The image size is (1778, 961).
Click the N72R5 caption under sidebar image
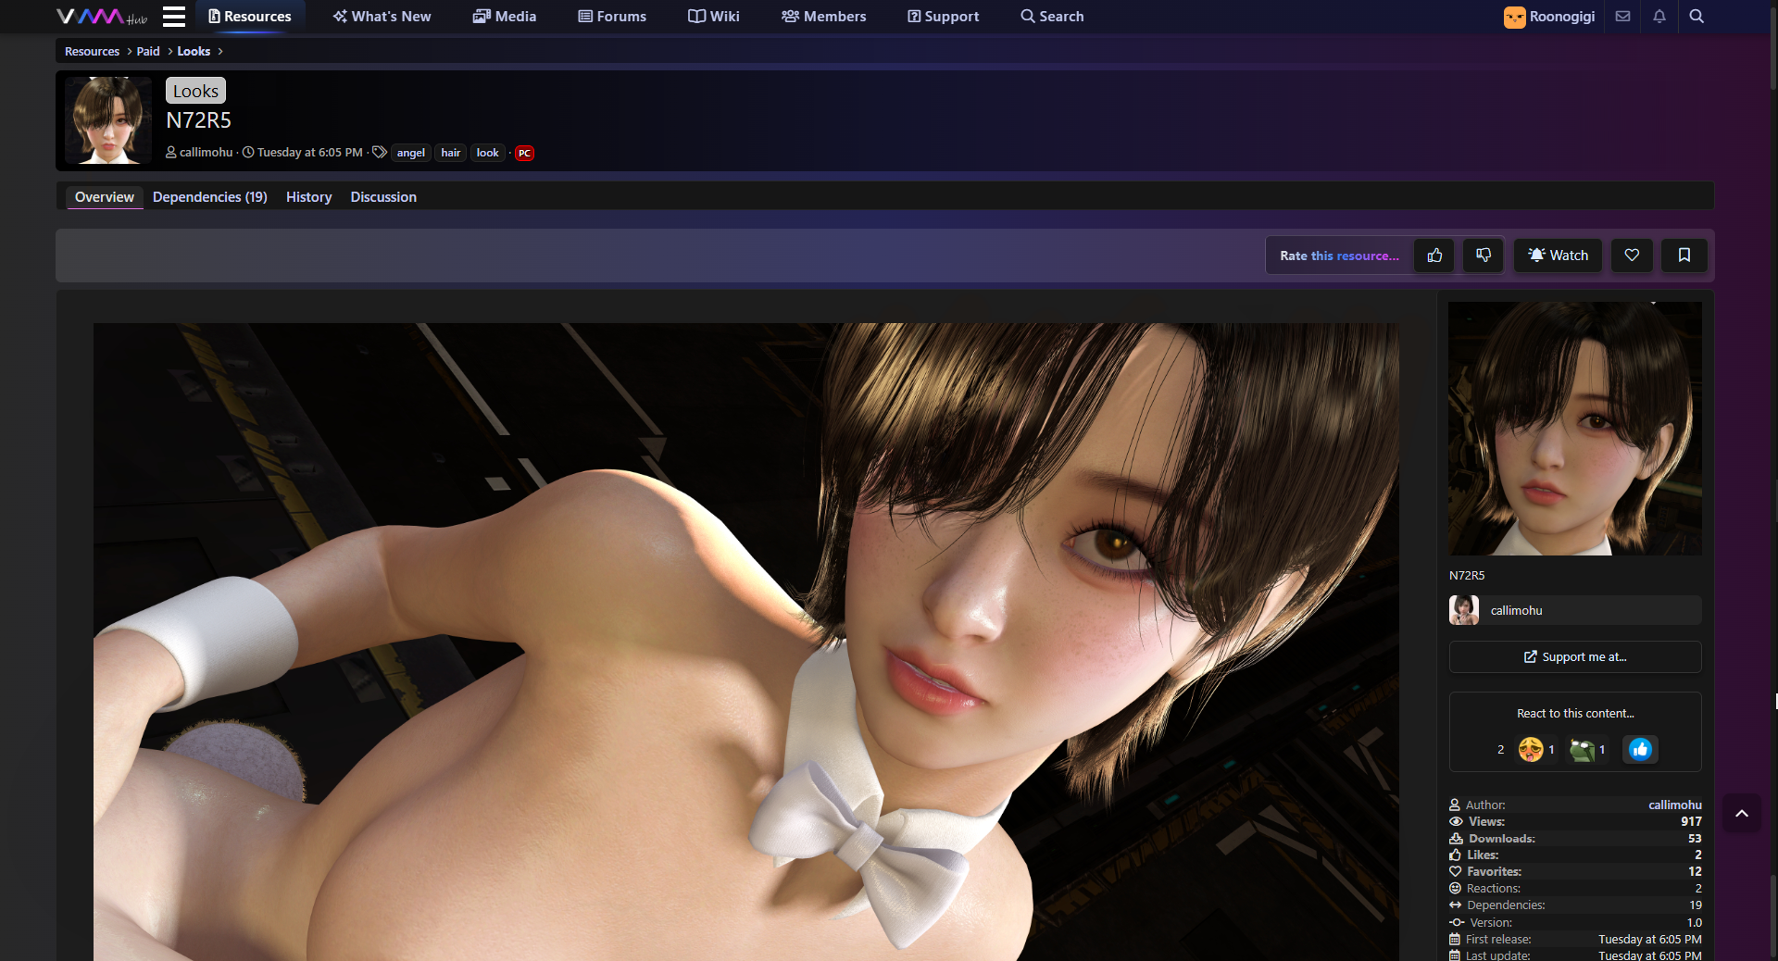tap(1467, 576)
